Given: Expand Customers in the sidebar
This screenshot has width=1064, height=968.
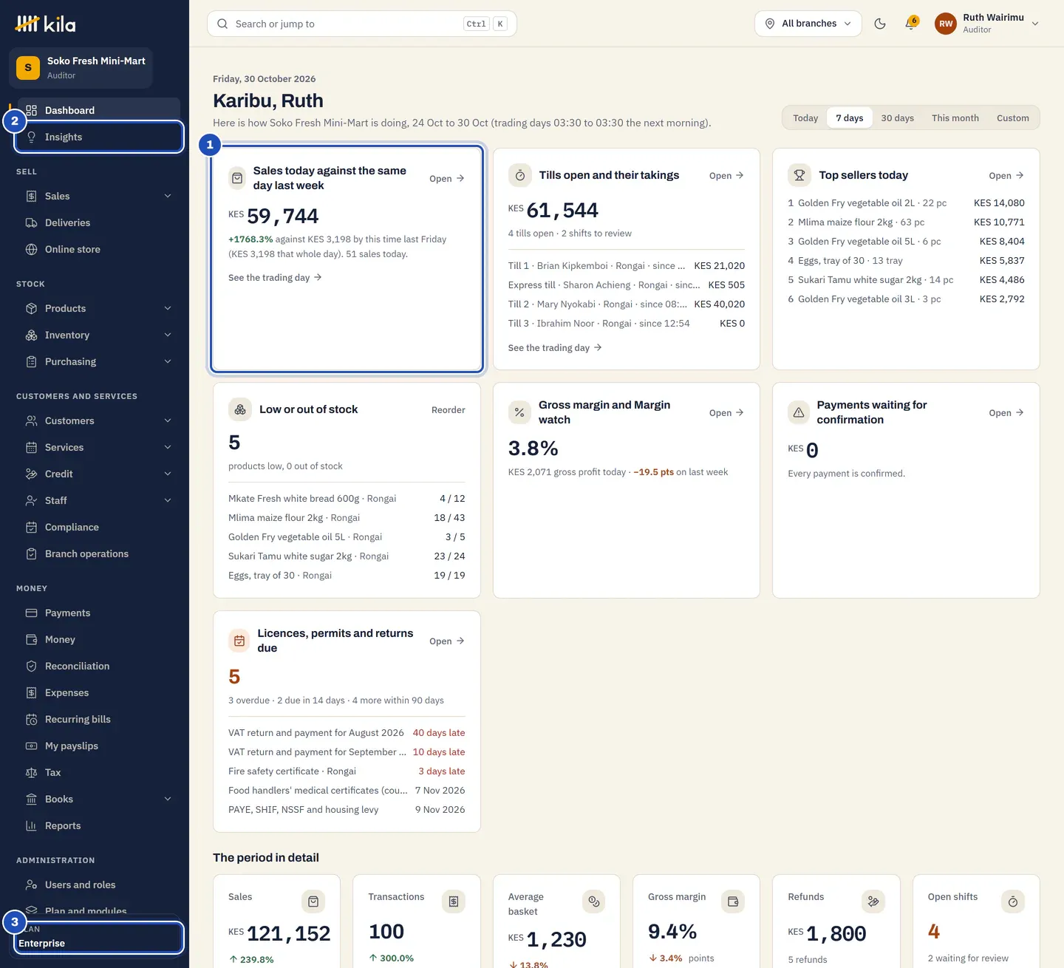Looking at the screenshot, I should (99, 420).
